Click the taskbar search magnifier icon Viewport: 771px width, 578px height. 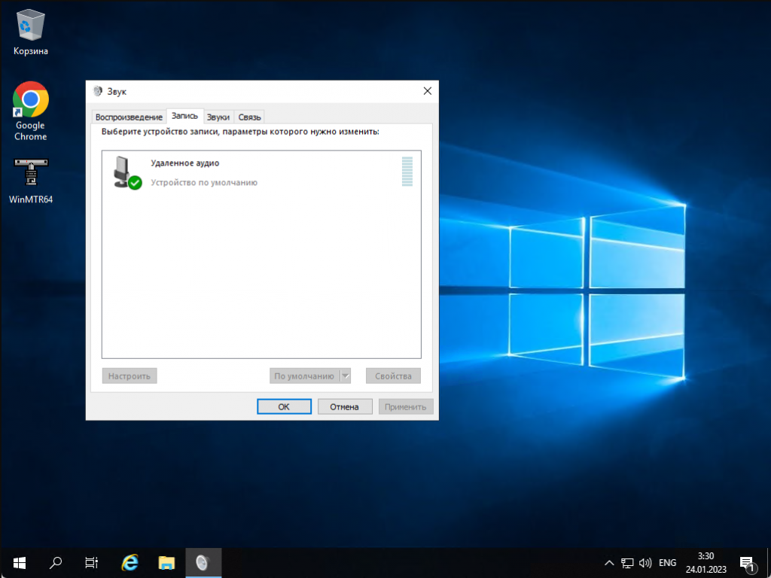click(56, 562)
